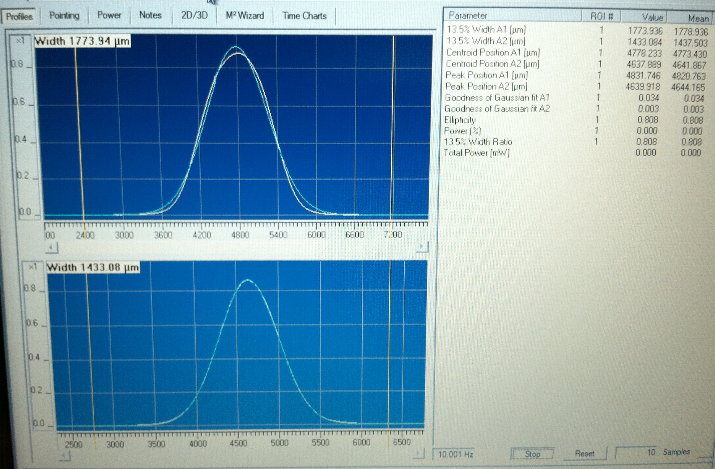Click right scroll arrow under top profile
This screenshot has width=715, height=469.
pyautogui.click(x=422, y=247)
